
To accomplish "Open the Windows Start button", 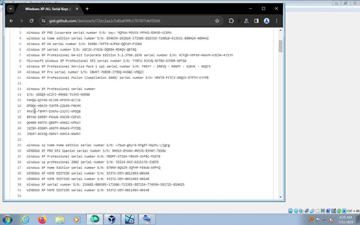I will (x=7, y=219).
